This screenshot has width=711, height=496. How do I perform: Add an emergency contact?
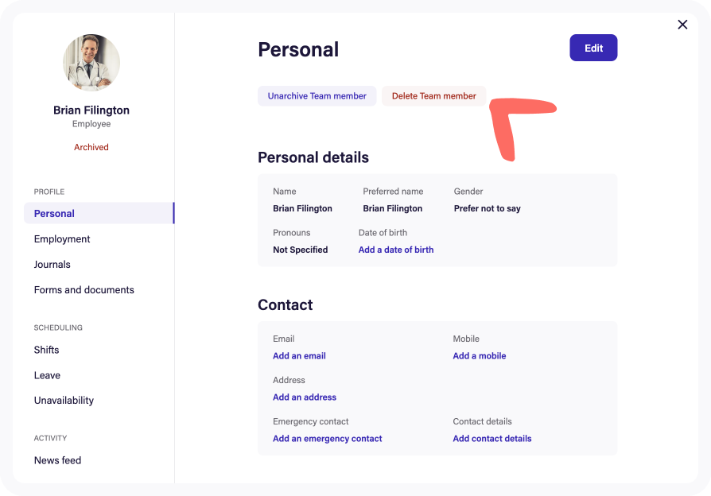click(327, 438)
